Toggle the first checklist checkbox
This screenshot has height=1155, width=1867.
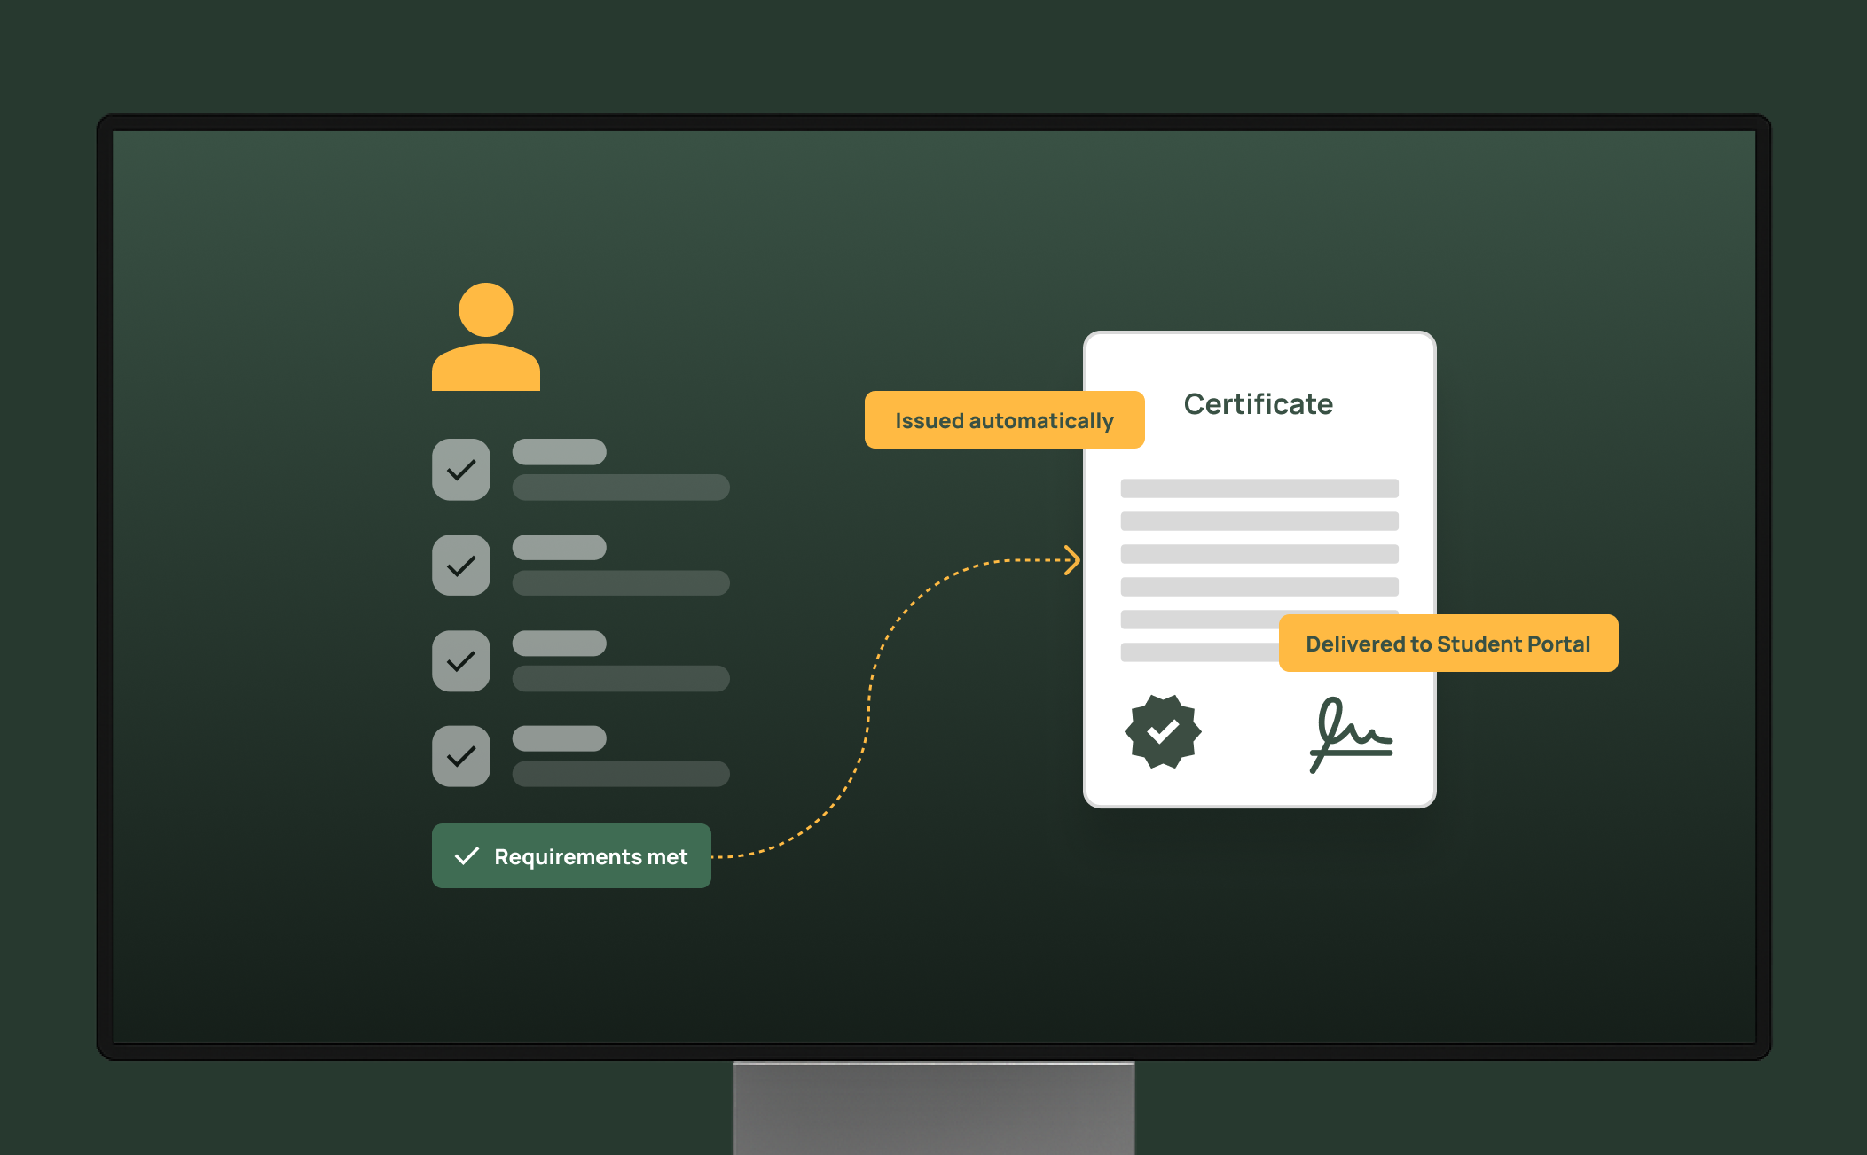(x=461, y=470)
